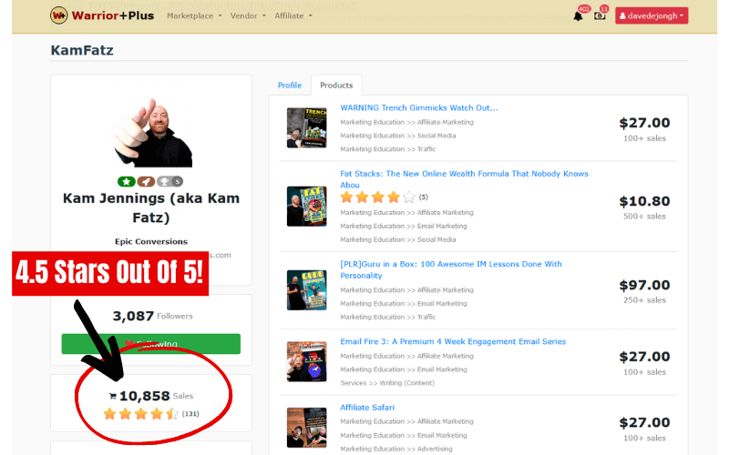Screen dimensions: 729x455
Task: Open the Vendor dropdown menu
Action: [x=248, y=15]
